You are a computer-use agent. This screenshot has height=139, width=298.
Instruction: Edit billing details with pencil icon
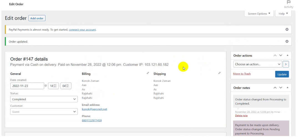pos(148,73)
